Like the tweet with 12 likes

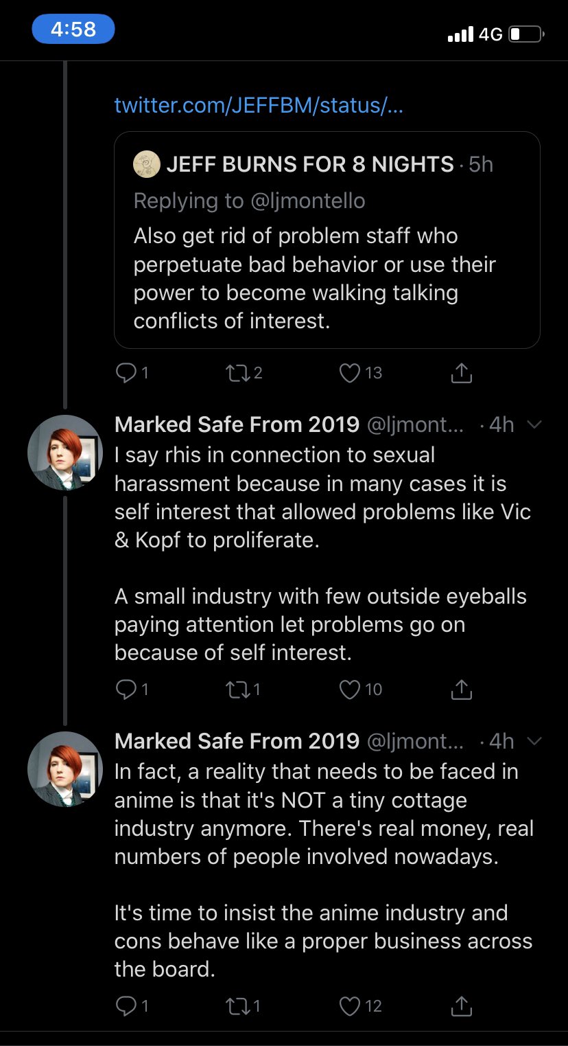click(x=351, y=1006)
